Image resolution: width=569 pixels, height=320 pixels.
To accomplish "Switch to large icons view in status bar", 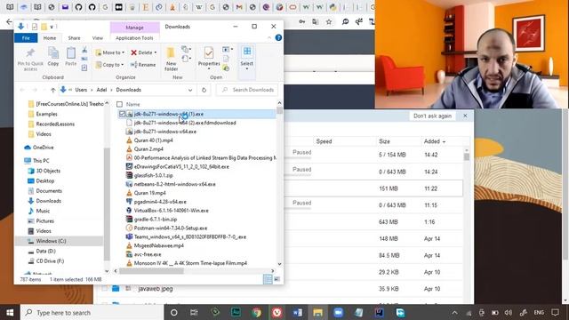I will pos(276,279).
